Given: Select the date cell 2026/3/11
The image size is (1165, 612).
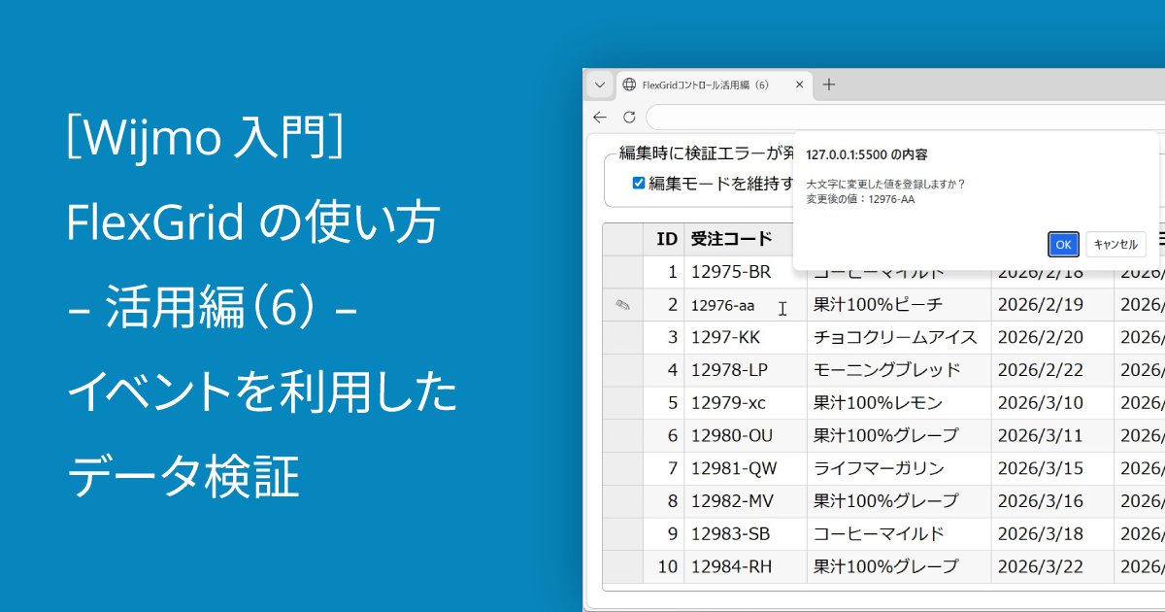Looking at the screenshot, I should click(1052, 436).
